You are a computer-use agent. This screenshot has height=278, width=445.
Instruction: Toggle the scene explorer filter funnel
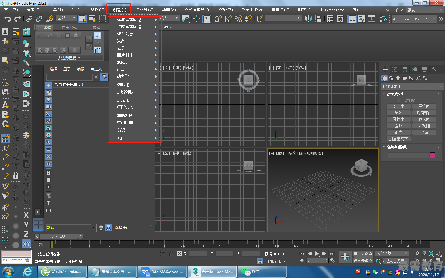click(x=104, y=77)
